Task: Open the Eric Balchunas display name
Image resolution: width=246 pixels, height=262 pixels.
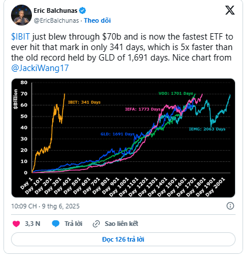Action: [x=56, y=10]
